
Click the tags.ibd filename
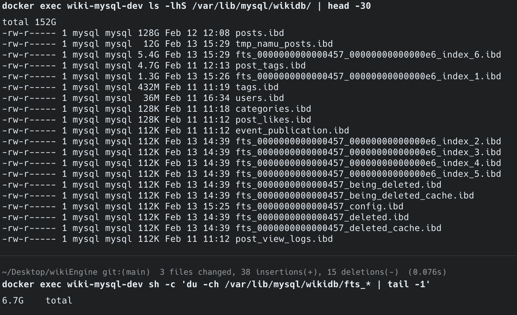(x=257, y=87)
